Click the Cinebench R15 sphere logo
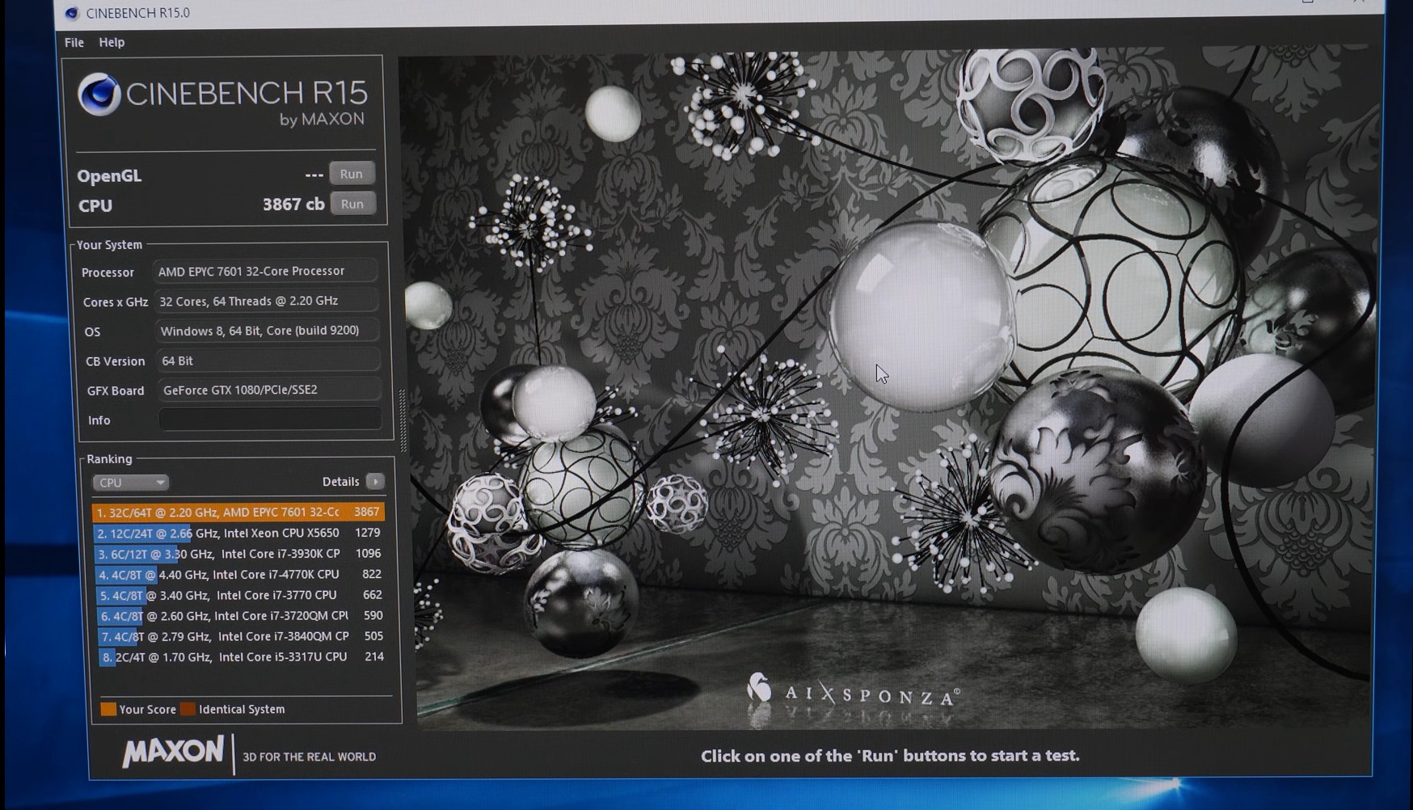 99,95
